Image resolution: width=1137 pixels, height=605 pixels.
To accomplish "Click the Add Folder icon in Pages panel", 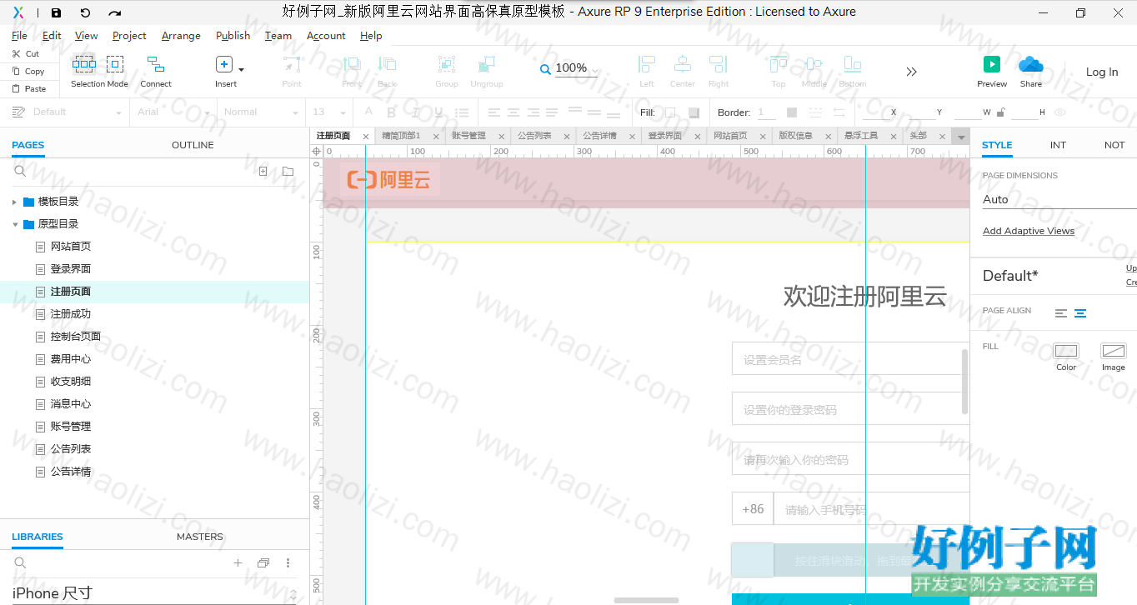I will (288, 172).
